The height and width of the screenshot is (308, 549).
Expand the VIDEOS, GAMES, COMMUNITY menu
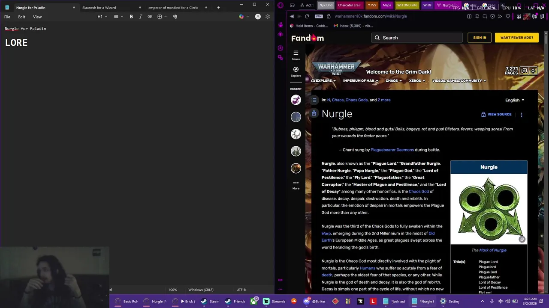pyautogui.click(x=459, y=80)
